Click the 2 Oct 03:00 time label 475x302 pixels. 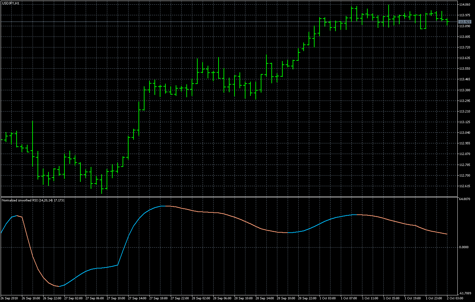pos(455,298)
